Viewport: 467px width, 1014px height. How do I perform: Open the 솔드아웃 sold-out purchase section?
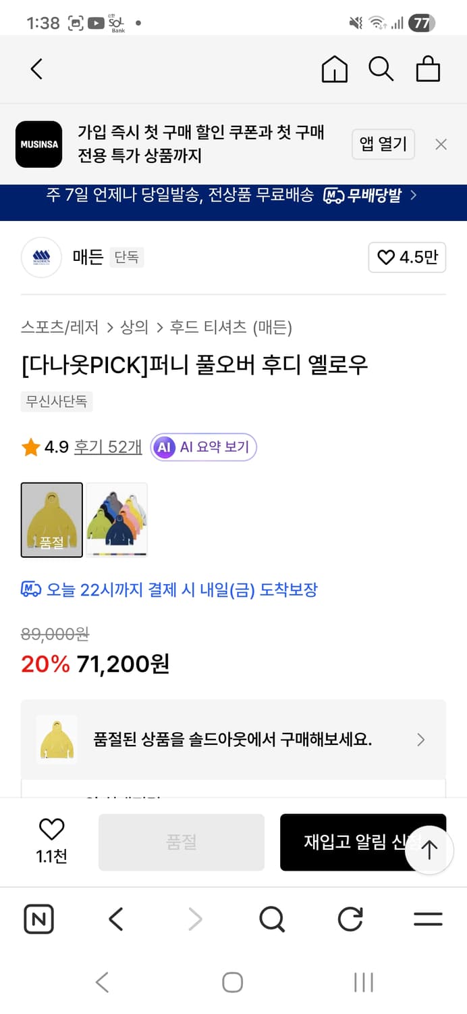pyautogui.click(x=233, y=740)
